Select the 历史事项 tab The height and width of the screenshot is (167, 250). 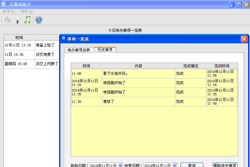tap(105, 50)
